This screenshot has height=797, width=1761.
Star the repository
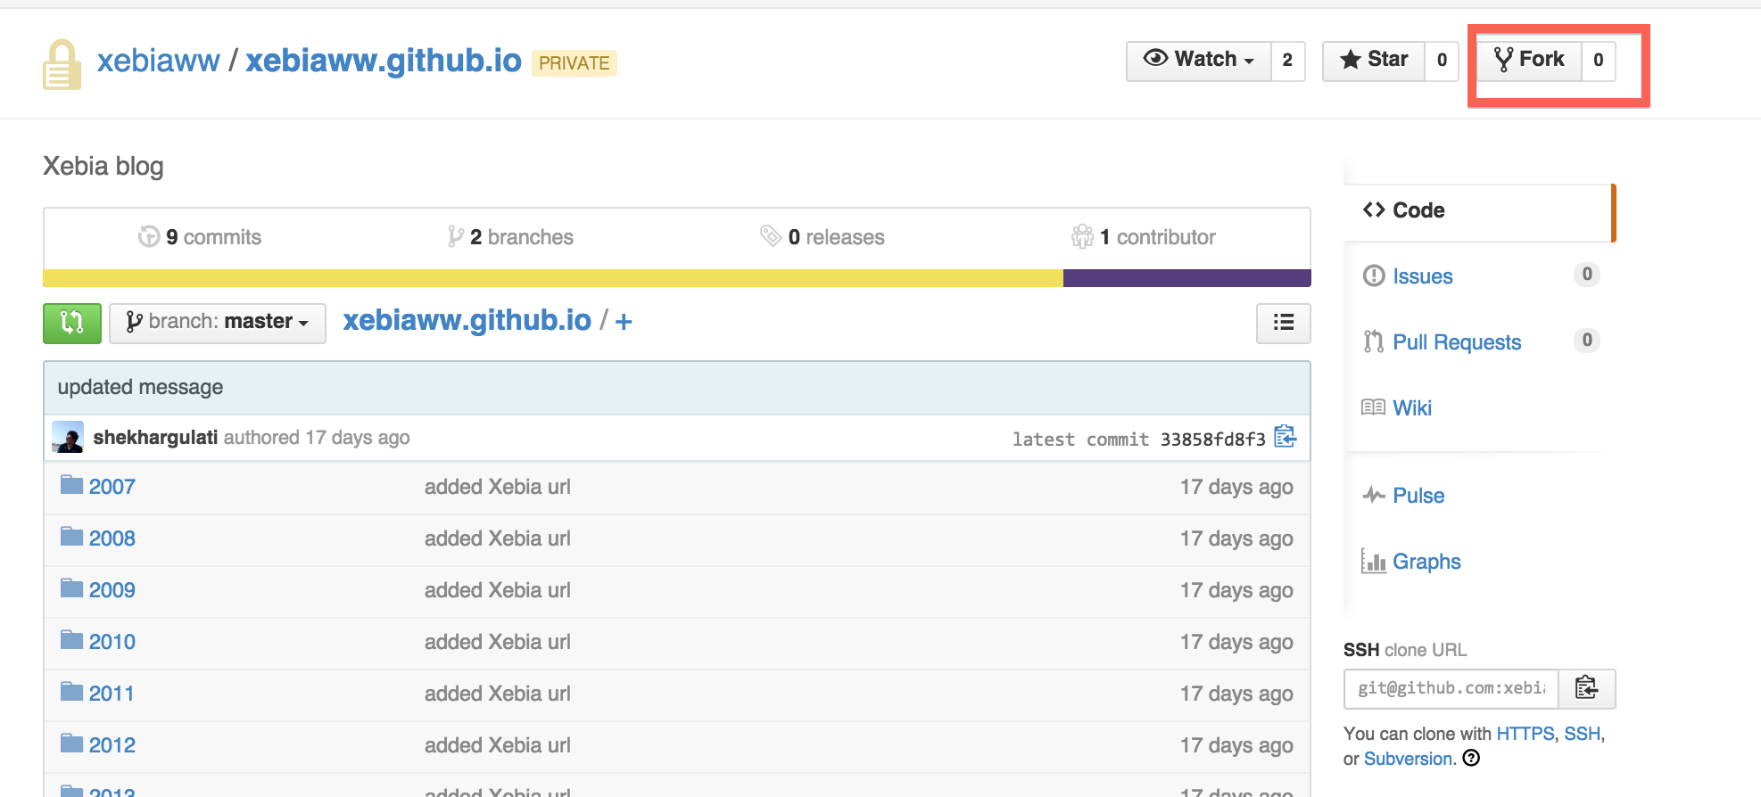1374,61
